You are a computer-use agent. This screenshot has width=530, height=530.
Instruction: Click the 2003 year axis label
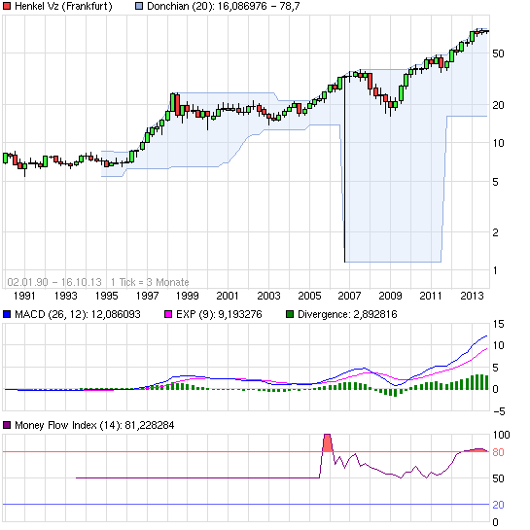[268, 296]
